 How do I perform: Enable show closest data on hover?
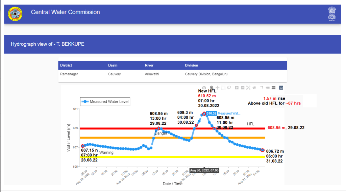(268, 88)
